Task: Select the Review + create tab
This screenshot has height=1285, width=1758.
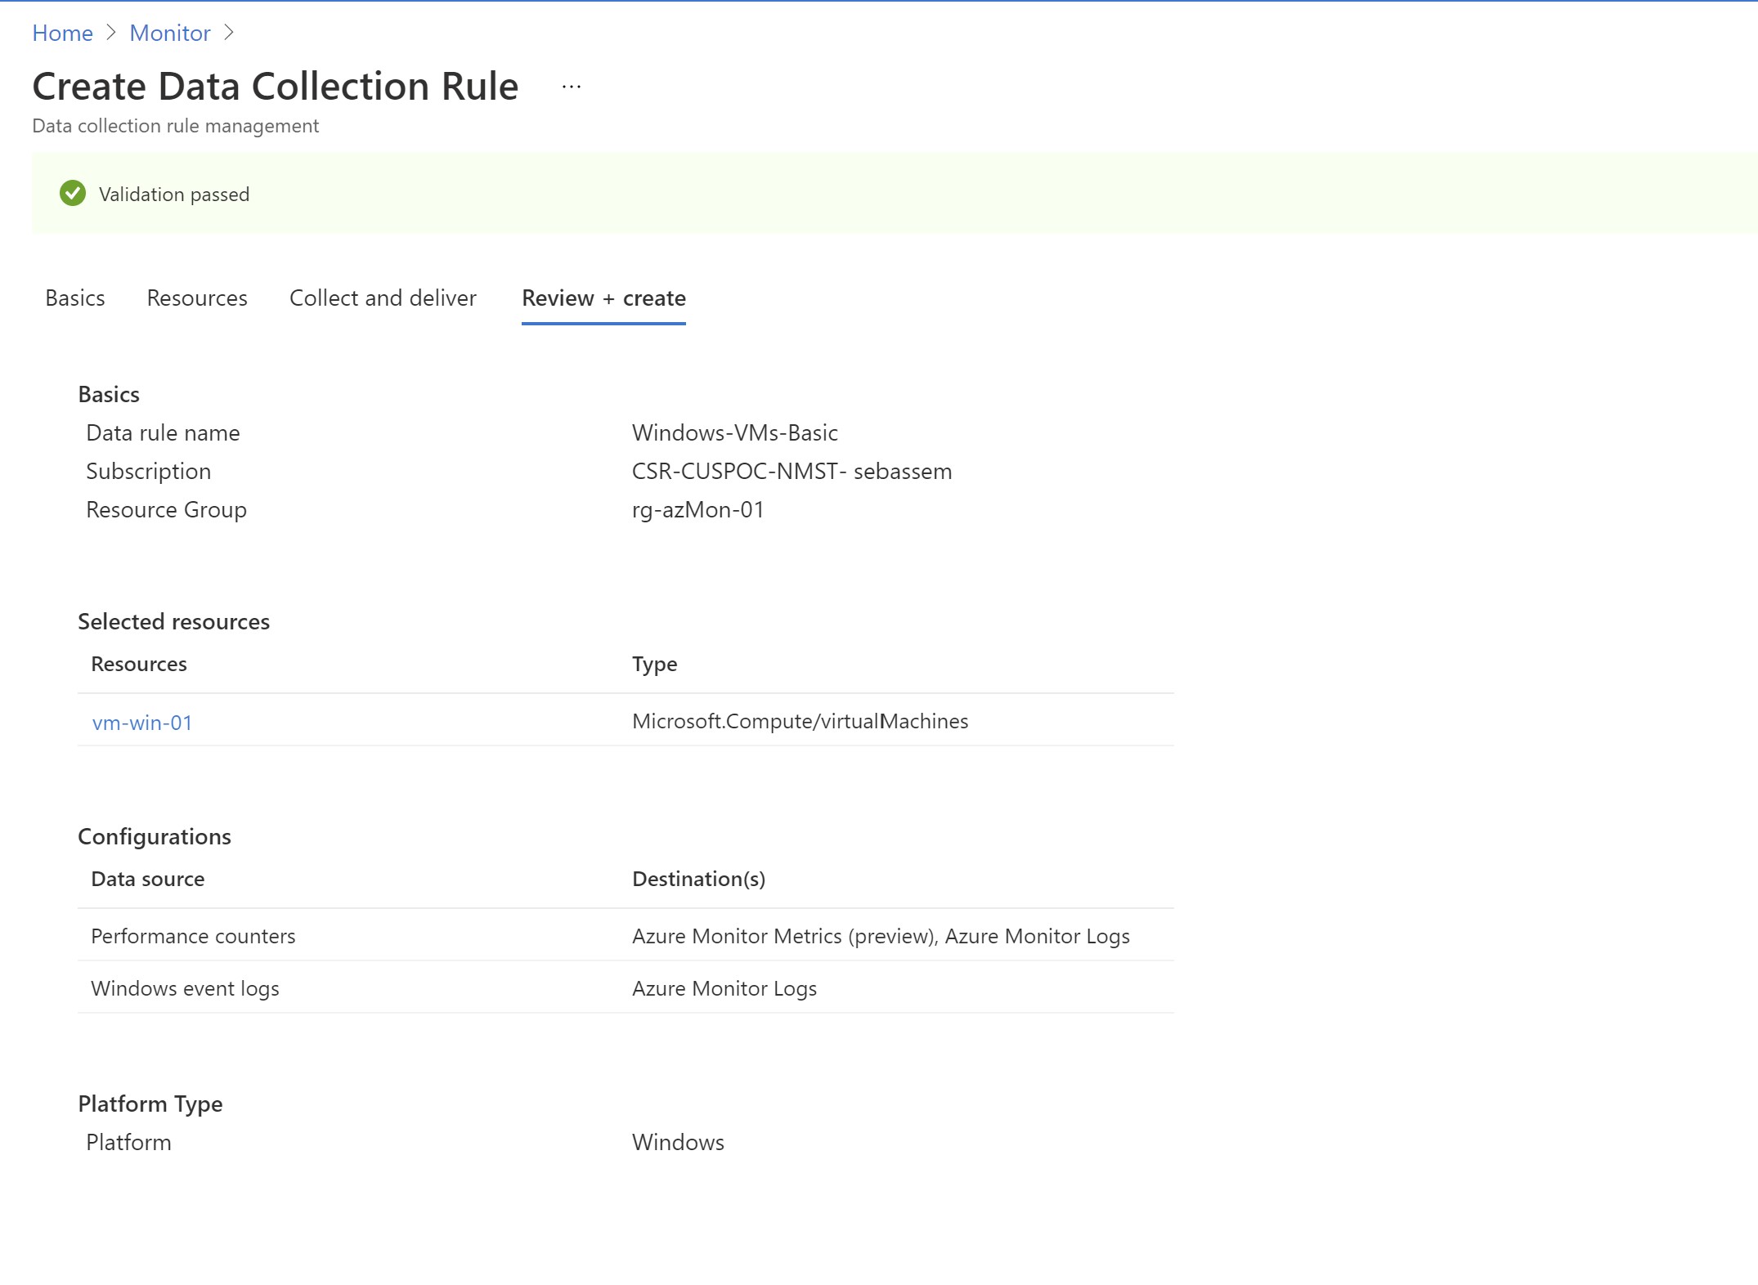Action: pyautogui.click(x=603, y=298)
